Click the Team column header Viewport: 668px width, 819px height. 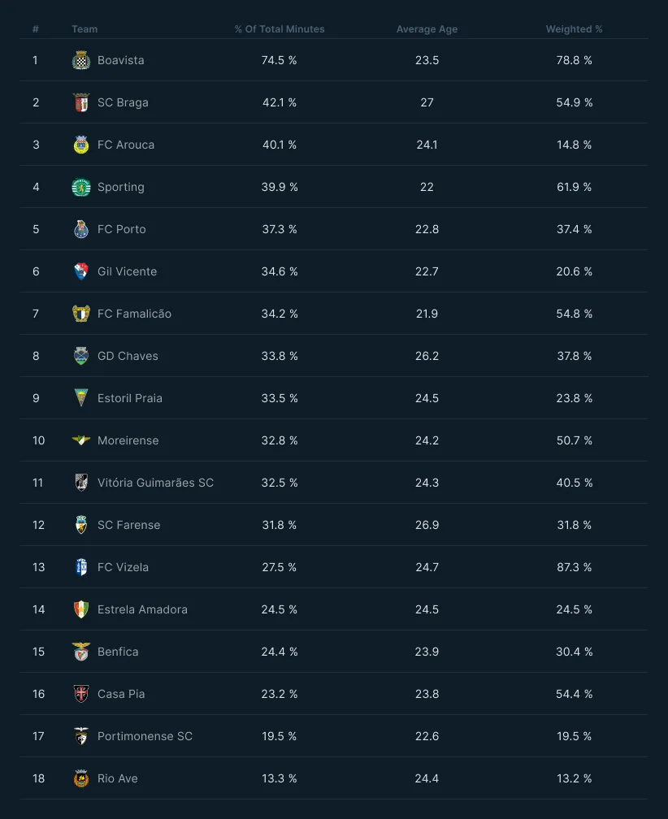[x=85, y=29]
